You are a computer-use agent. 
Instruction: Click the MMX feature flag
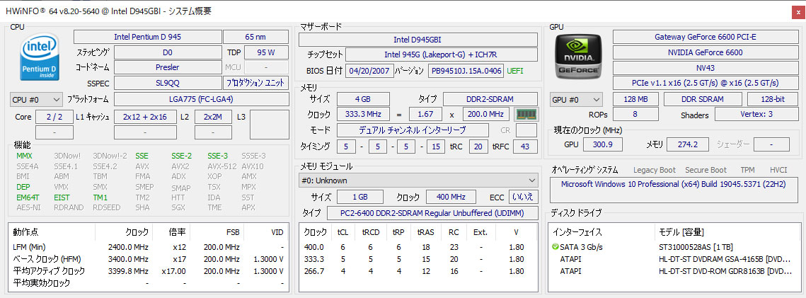[24, 156]
